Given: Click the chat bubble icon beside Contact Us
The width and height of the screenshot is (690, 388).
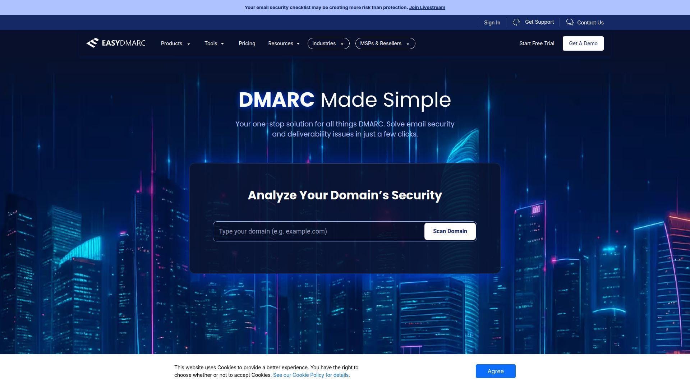Looking at the screenshot, I should [570, 22].
